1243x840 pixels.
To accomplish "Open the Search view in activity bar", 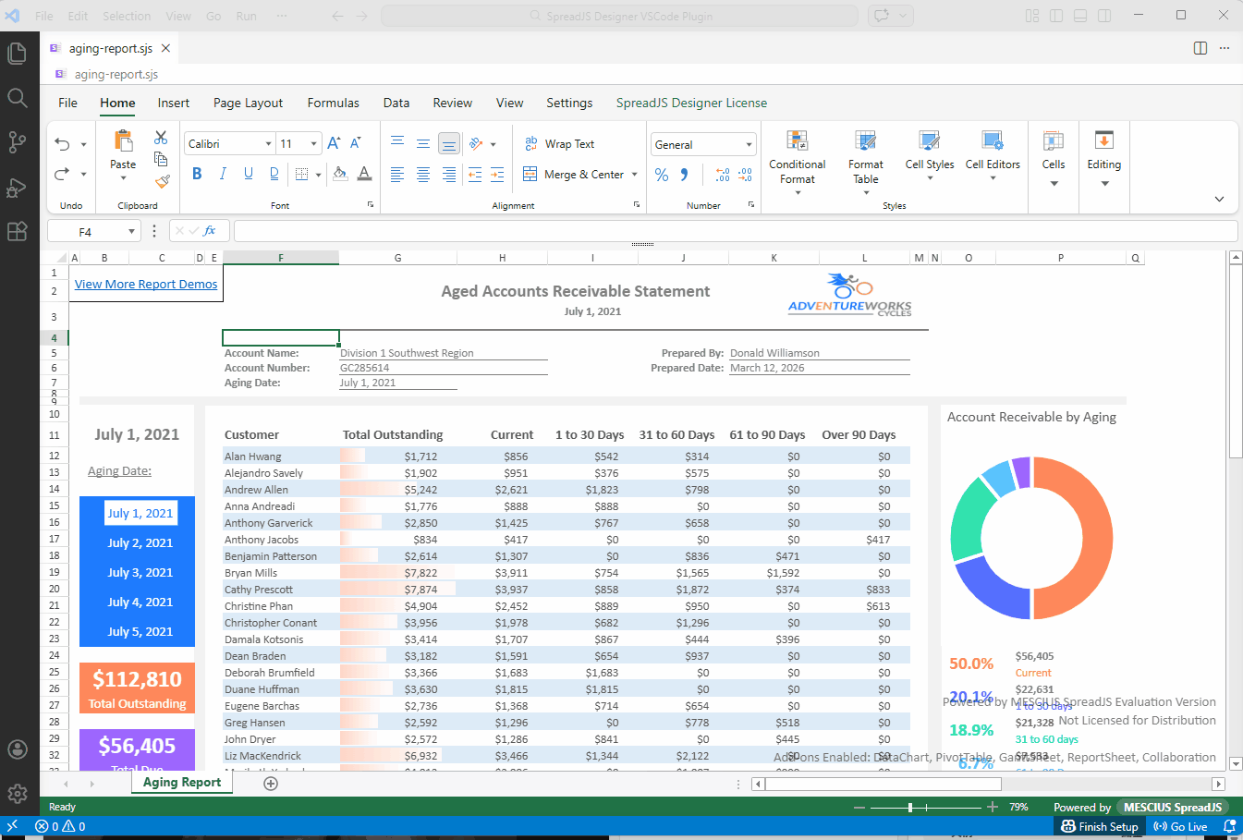I will (17, 98).
